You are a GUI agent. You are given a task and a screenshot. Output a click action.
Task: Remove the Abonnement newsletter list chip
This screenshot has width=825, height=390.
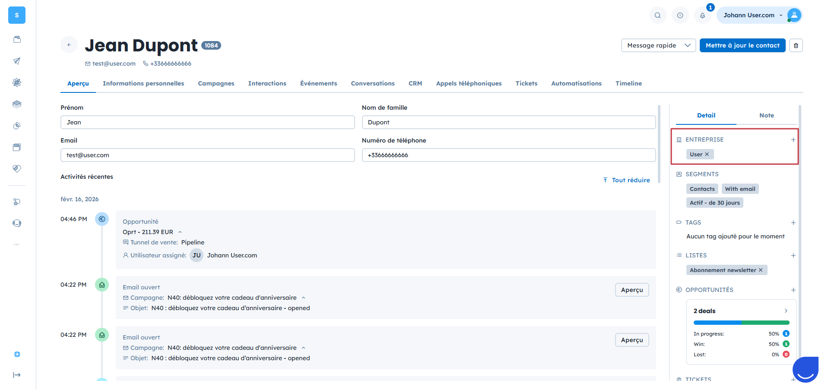[761, 270]
